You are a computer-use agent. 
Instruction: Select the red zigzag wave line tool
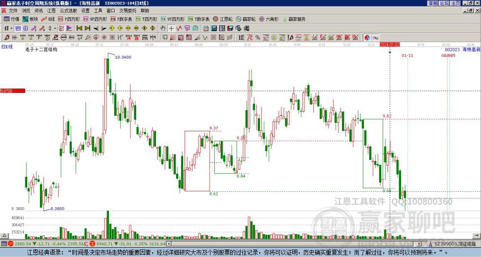(x=179, y=28)
